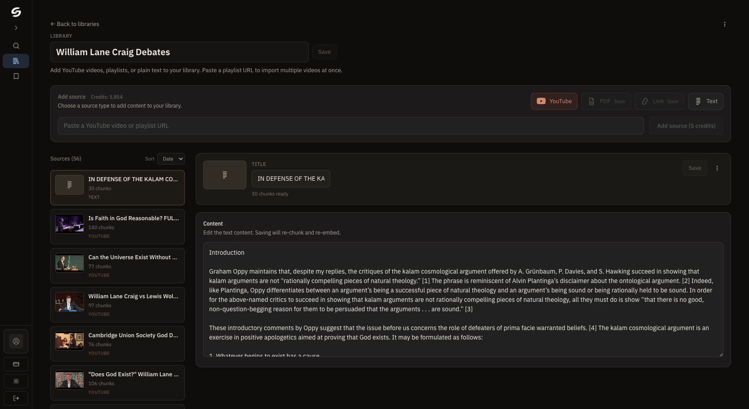Save the library name
This screenshot has width=749, height=409.
[x=324, y=52]
